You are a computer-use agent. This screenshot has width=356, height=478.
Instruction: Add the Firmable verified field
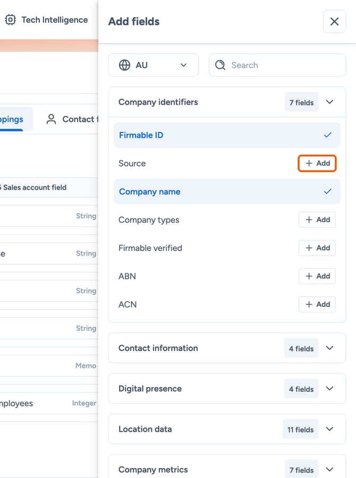pyautogui.click(x=317, y=248)
